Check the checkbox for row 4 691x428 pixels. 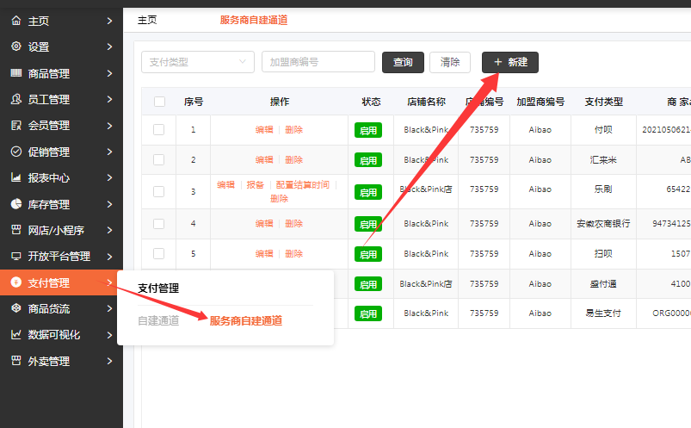[158, 224]
